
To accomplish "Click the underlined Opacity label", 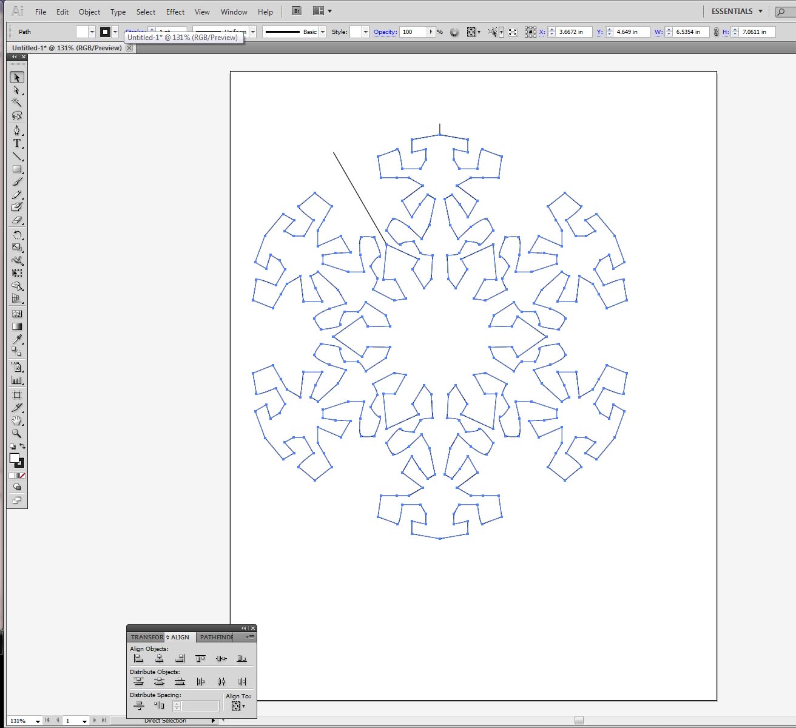I will point(384,32).
